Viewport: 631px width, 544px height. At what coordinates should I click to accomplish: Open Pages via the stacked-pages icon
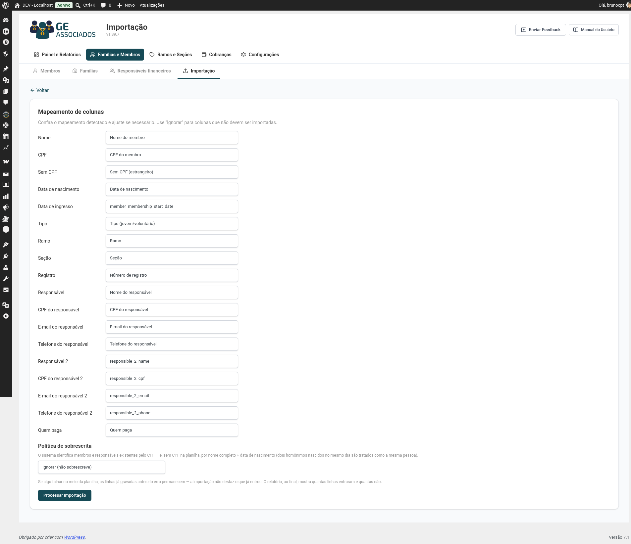(x=6, y=91)
